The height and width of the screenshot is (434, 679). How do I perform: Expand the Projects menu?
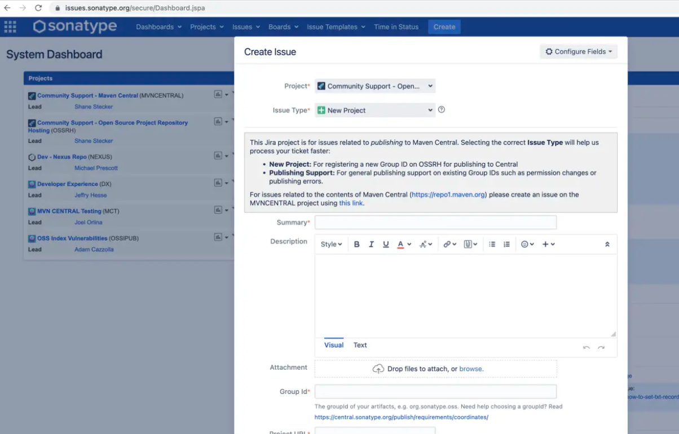click(x=206, y=26)
